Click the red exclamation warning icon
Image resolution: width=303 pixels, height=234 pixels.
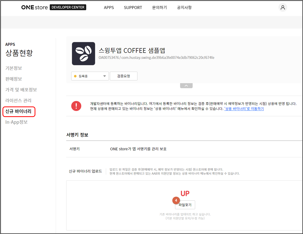76,106
